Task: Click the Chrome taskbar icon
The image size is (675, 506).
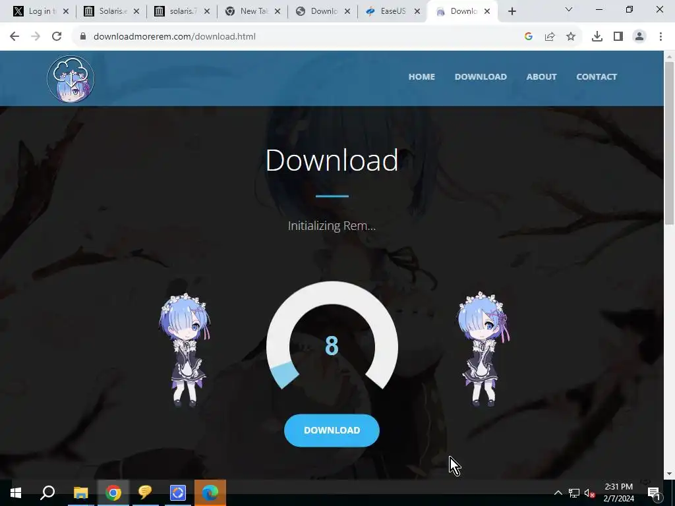Action: [x=113, y=493]
